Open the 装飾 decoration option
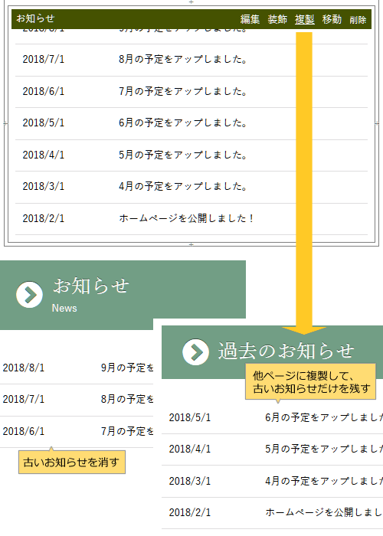383x536 pixels. click(x=277, y=19)
